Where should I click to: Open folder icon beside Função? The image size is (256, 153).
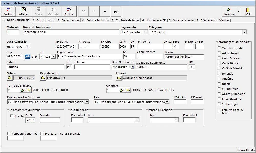point(119,78)
